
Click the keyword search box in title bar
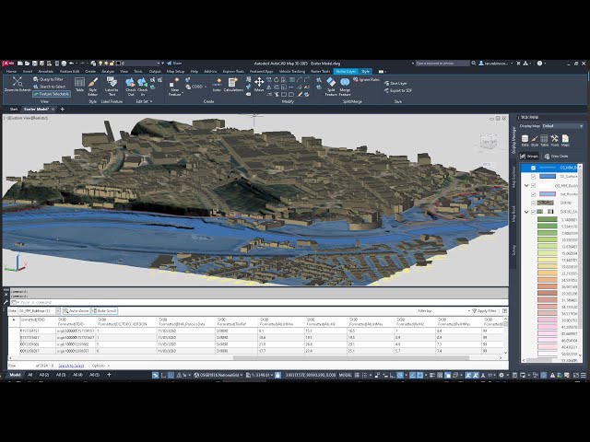click(442, 64)
